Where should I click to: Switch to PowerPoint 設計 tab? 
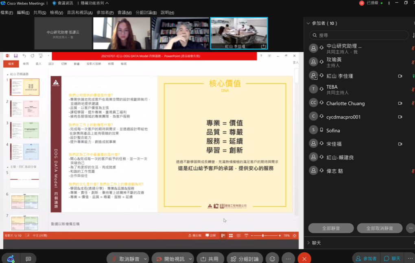point(51,64)
